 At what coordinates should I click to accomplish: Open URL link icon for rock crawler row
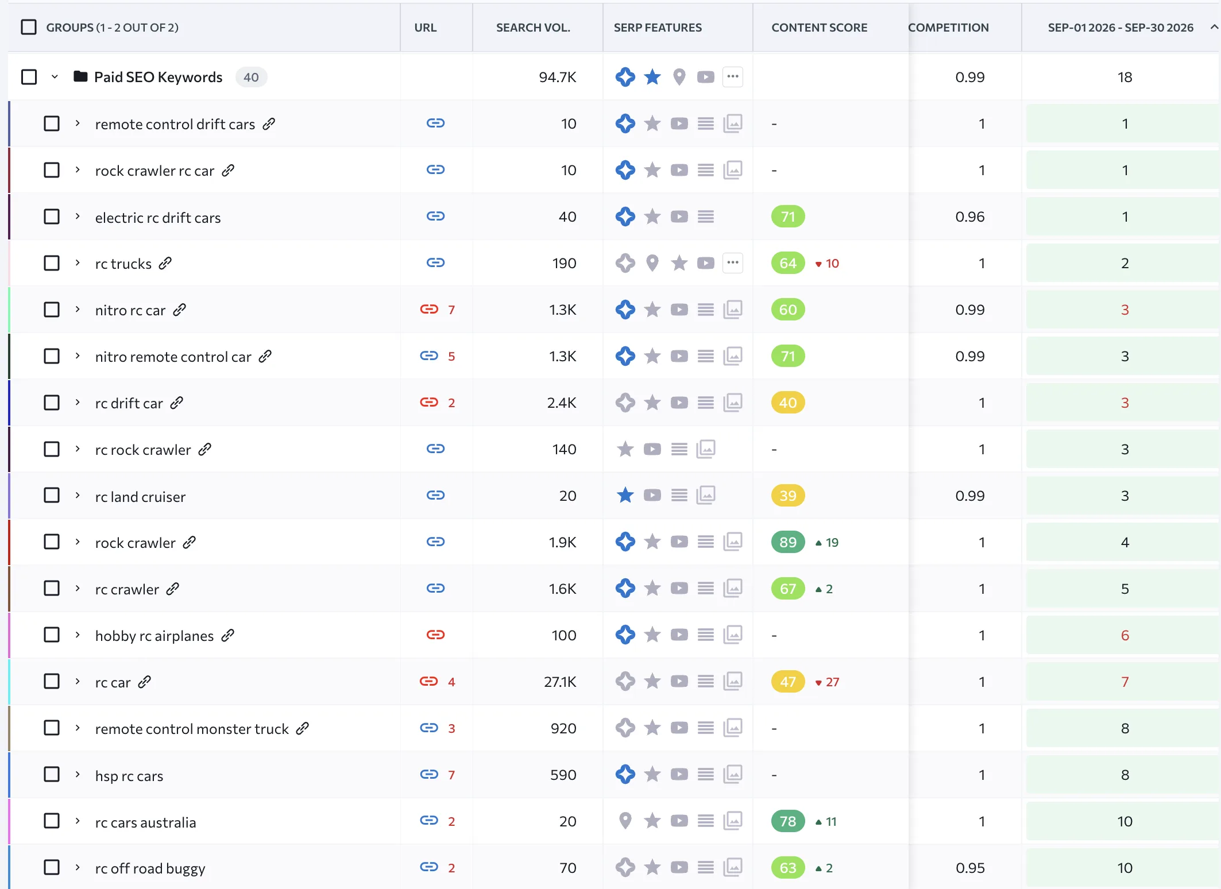point(435,542)
